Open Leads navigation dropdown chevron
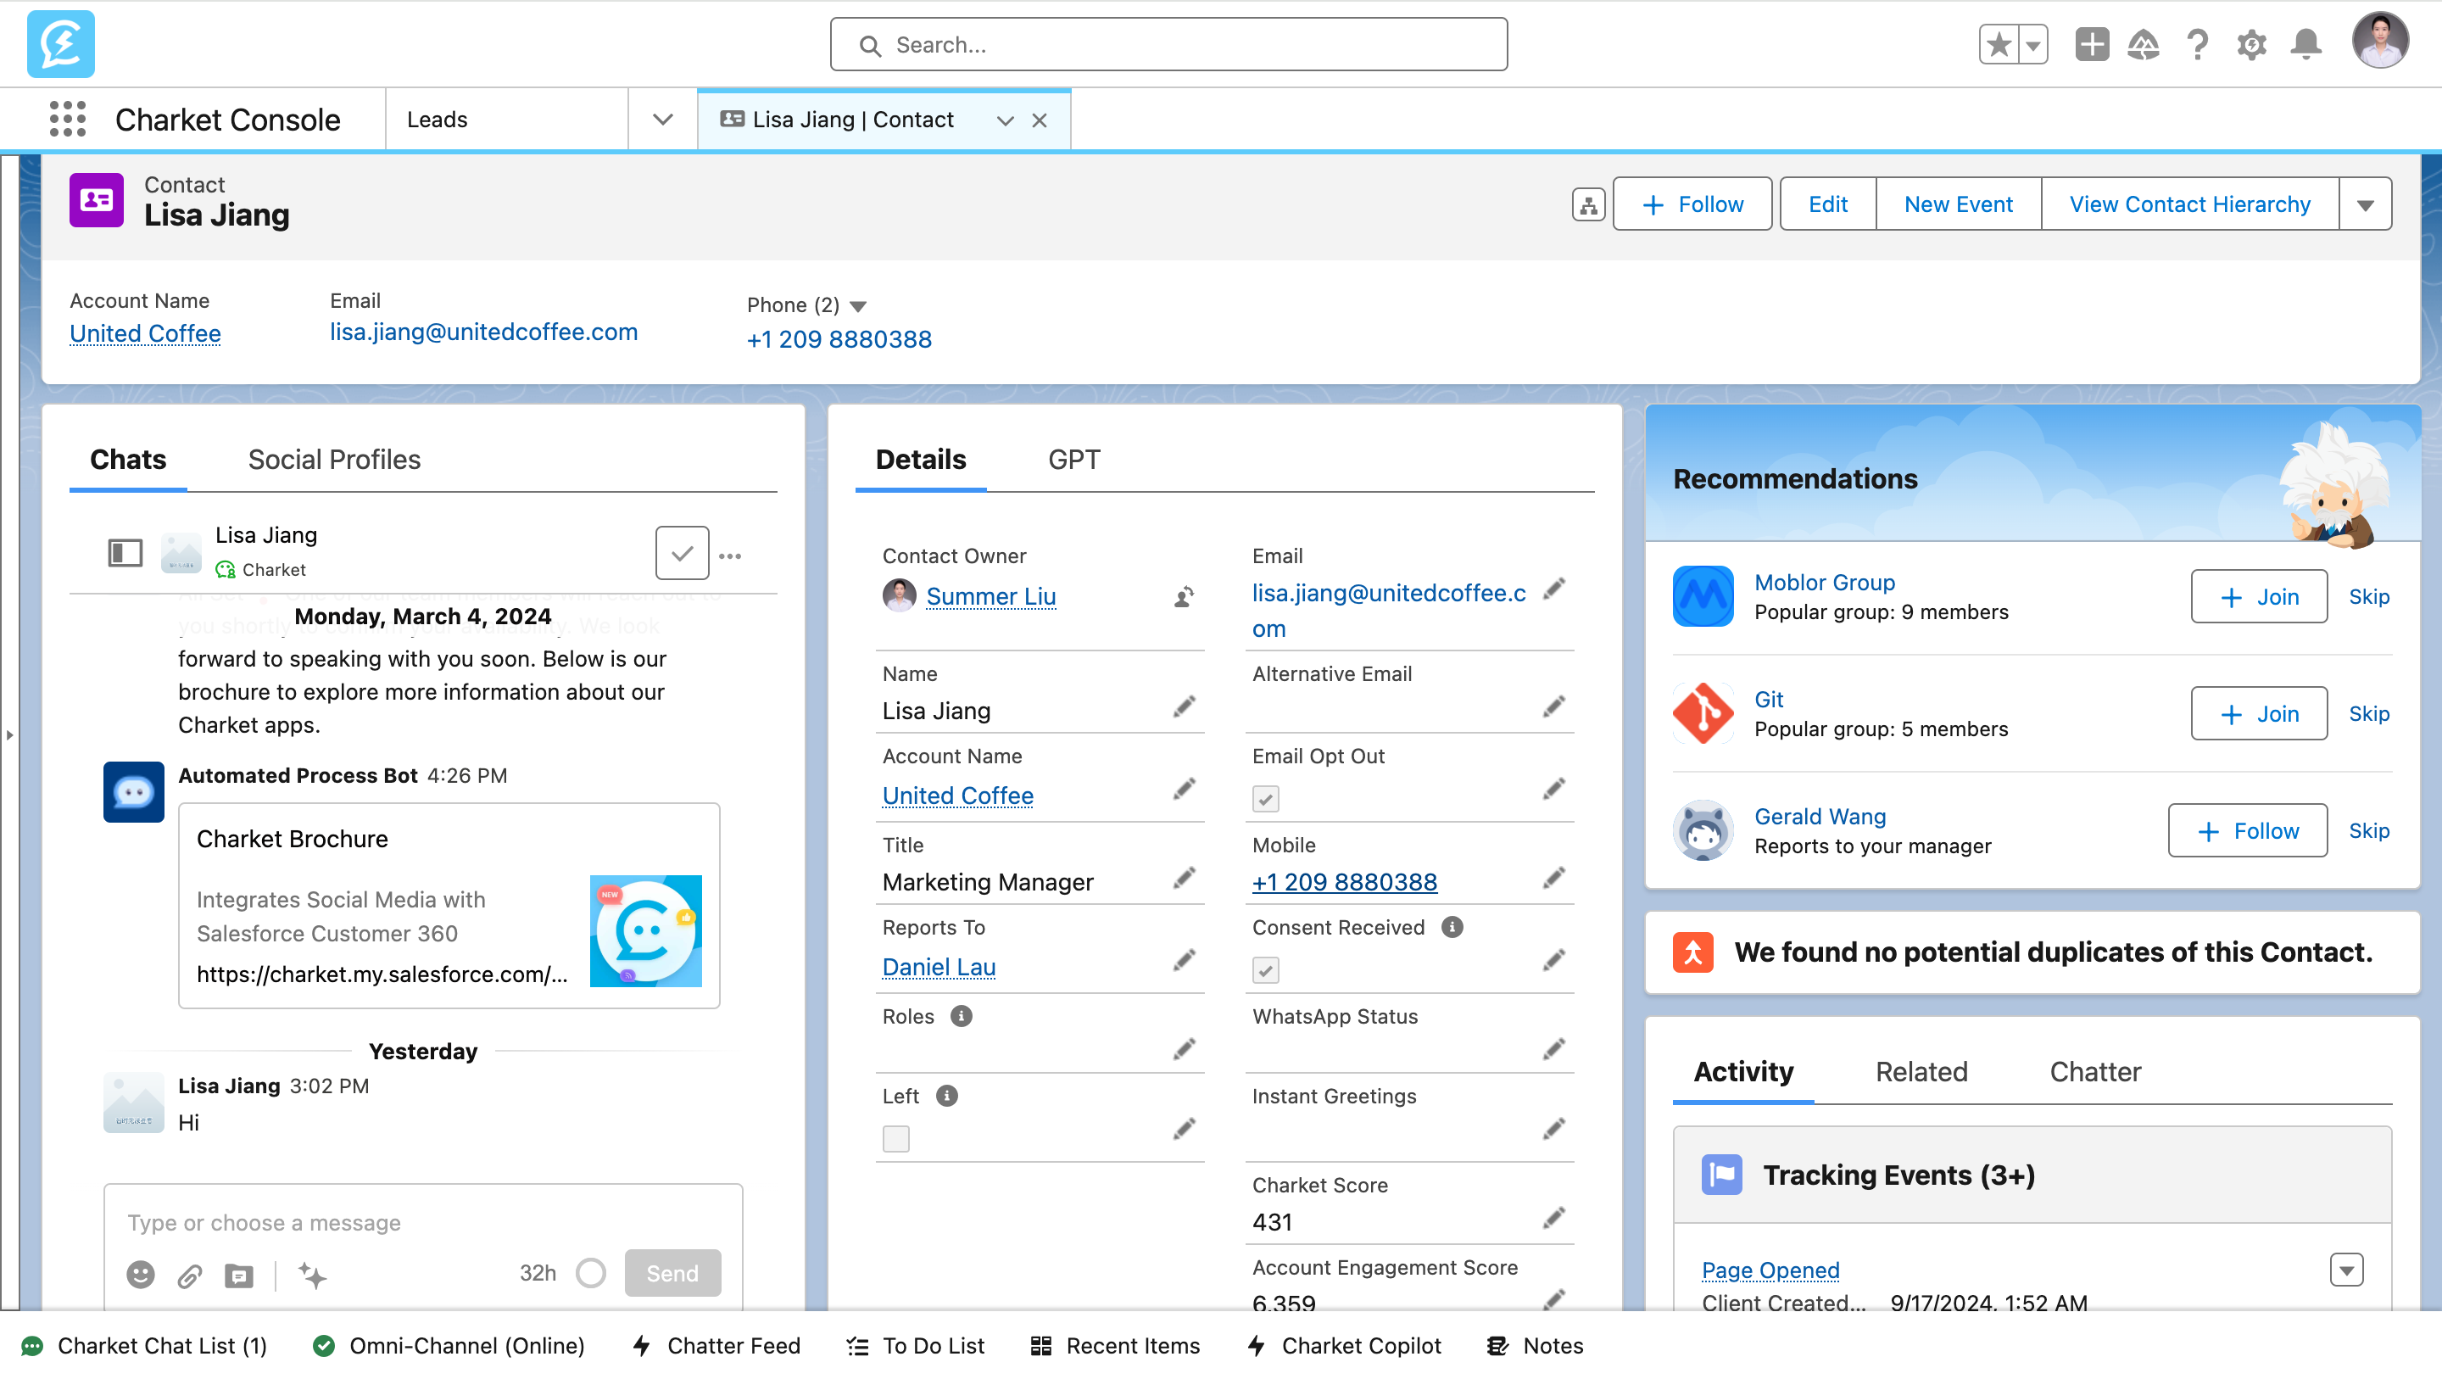2442x1379 pixels. click(662, 119)
